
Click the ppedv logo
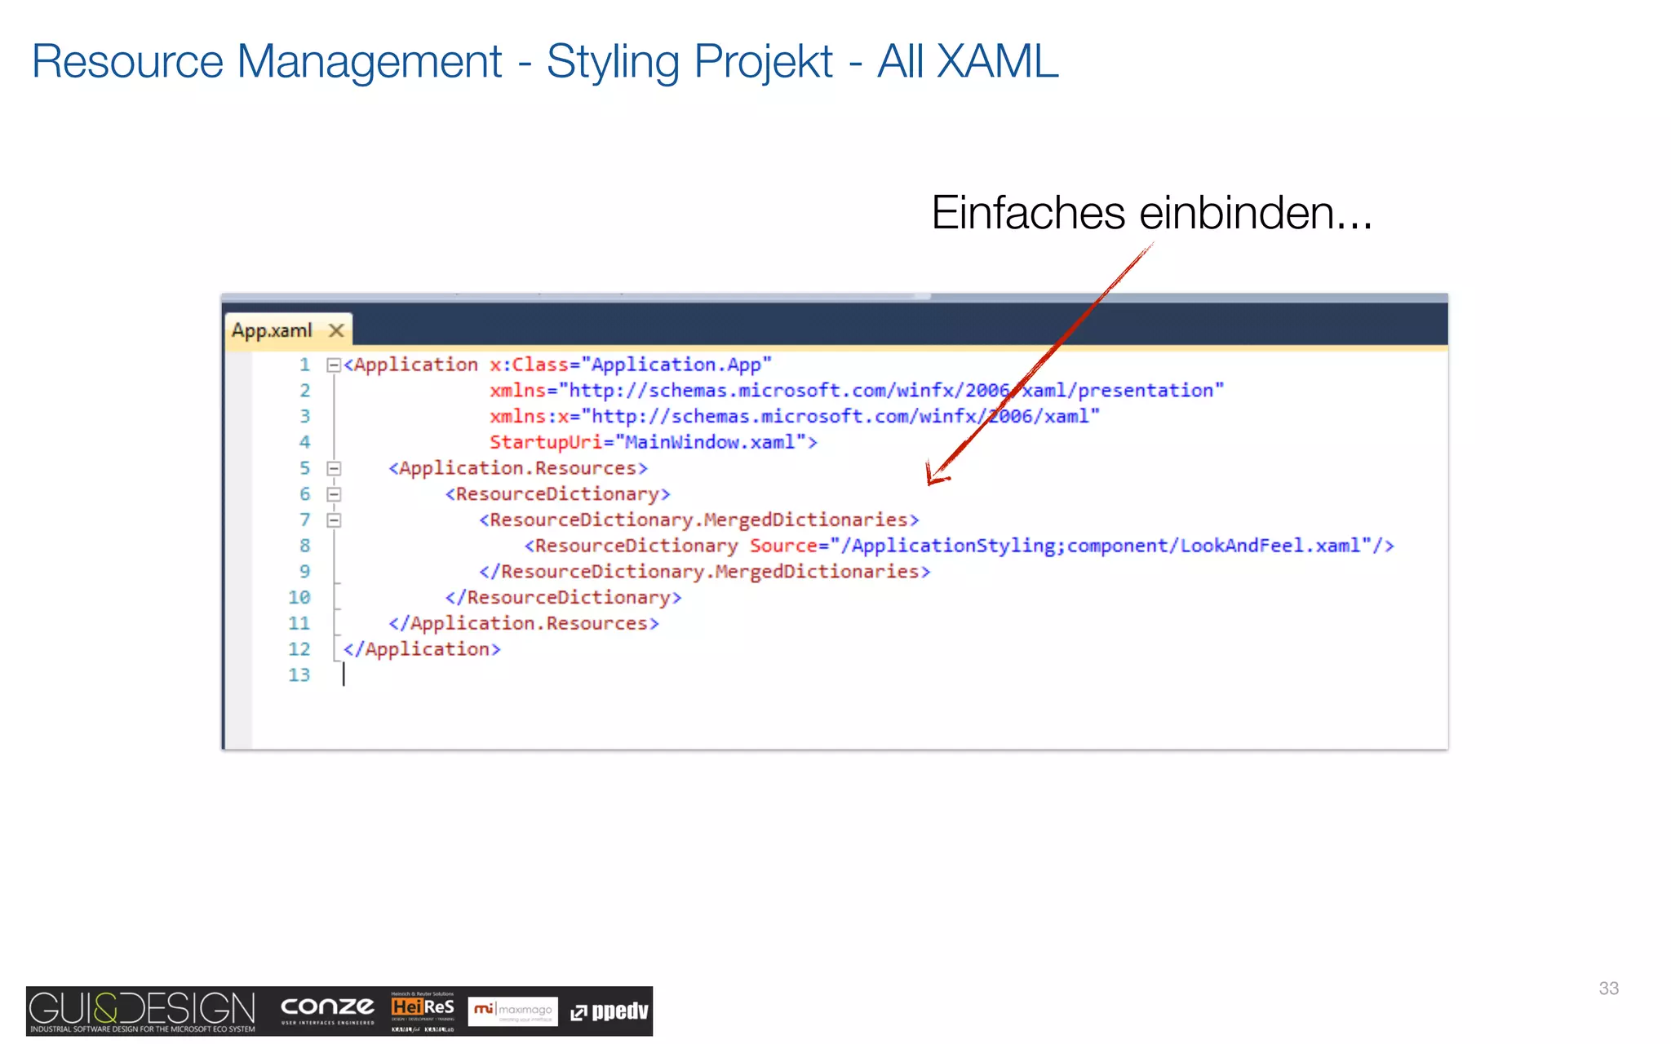(609, 1011)
